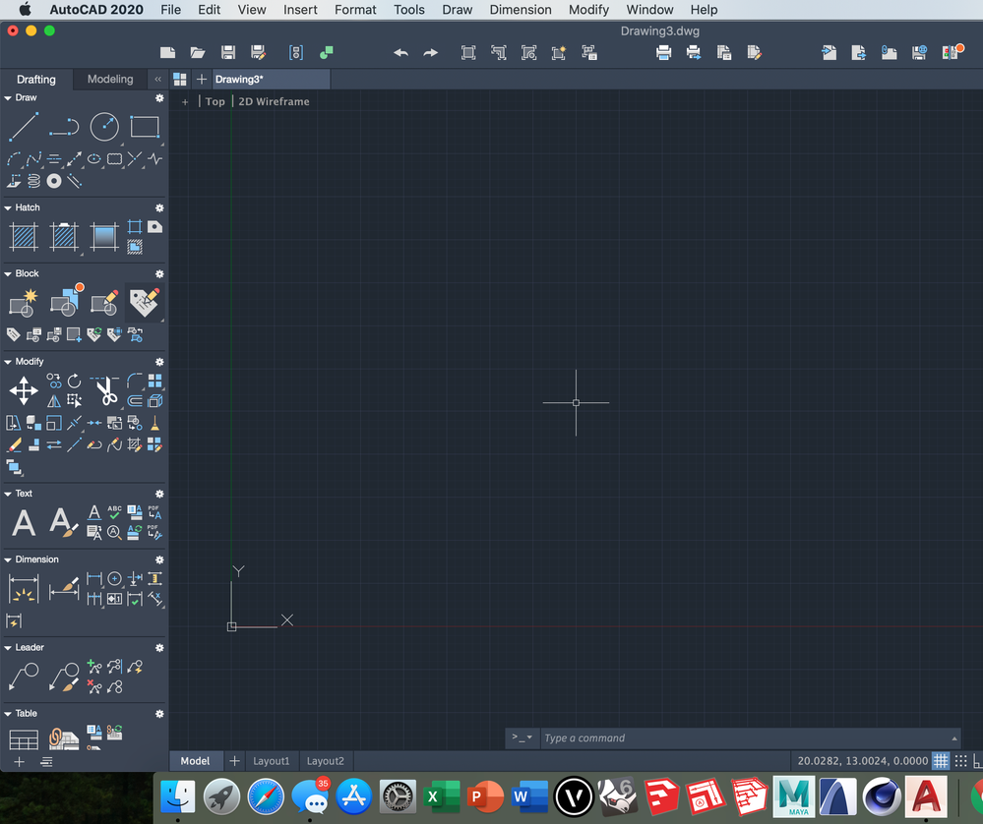Choose the Hatch tool
This screenshot has height=824, width=983.
pyautogui.click(x=24, y=237)
